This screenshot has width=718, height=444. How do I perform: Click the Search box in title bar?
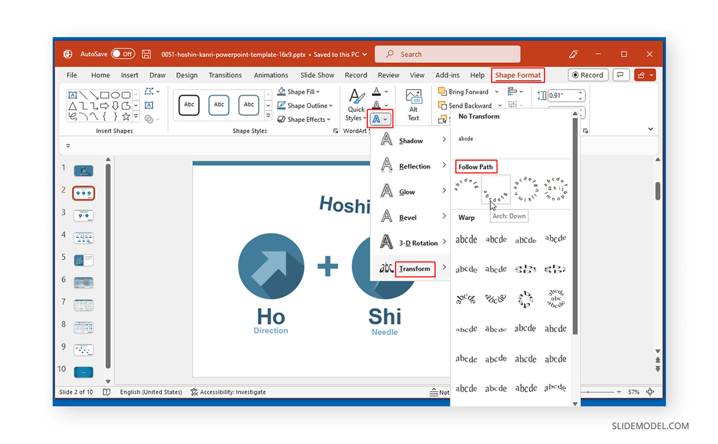(448, 54)
